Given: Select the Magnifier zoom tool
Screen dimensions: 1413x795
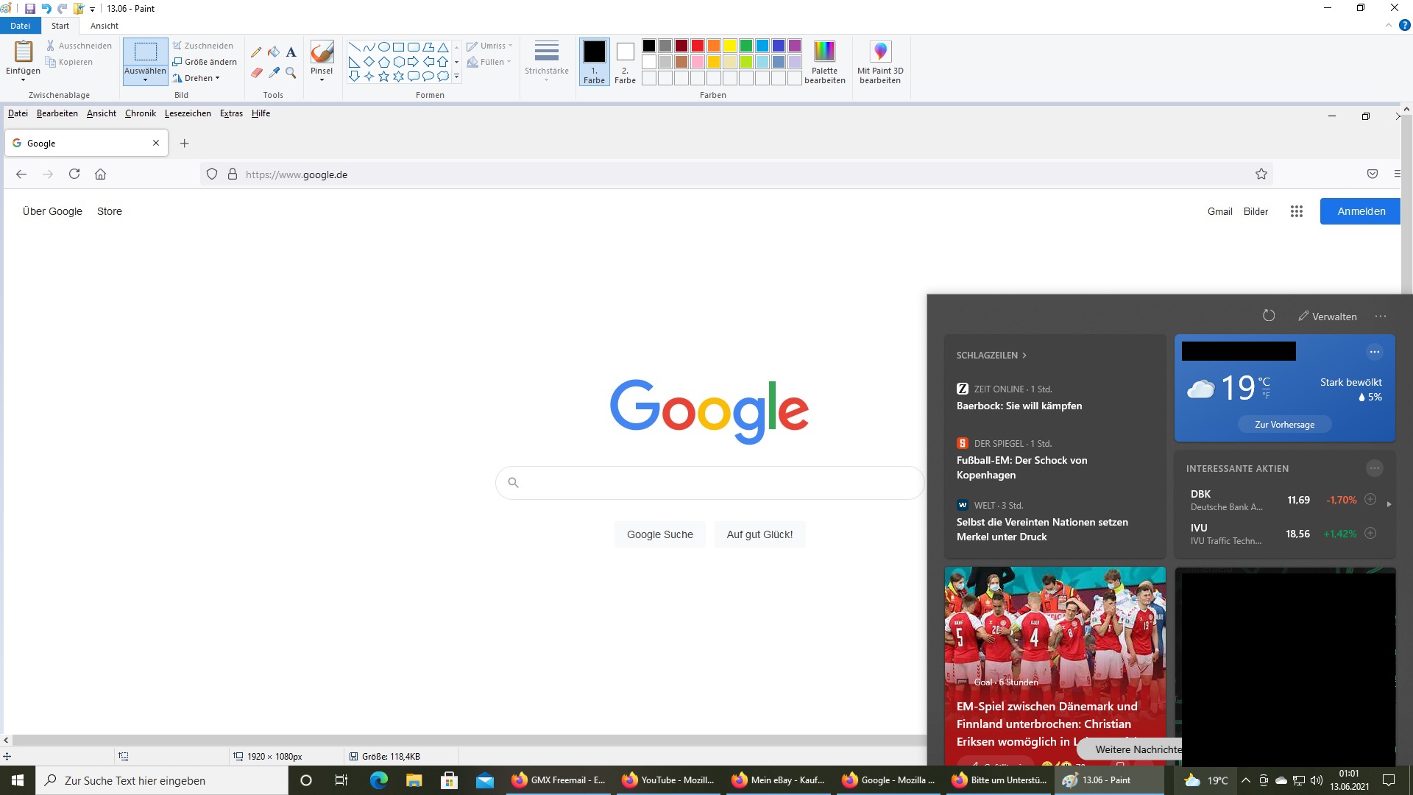Looking at the screenshot, I should pos(291,73).
